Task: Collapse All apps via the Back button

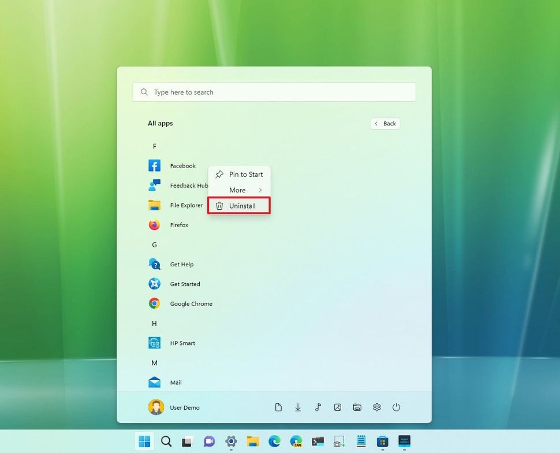Action: [x=384, y=123]
